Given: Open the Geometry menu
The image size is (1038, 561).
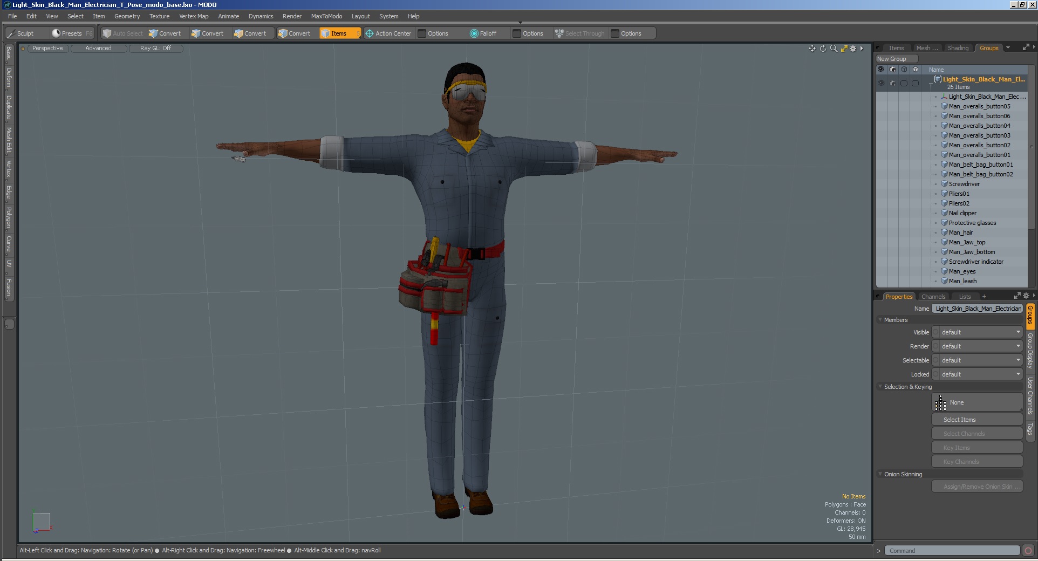Looking at the screenshot, I should coord(127,16).
